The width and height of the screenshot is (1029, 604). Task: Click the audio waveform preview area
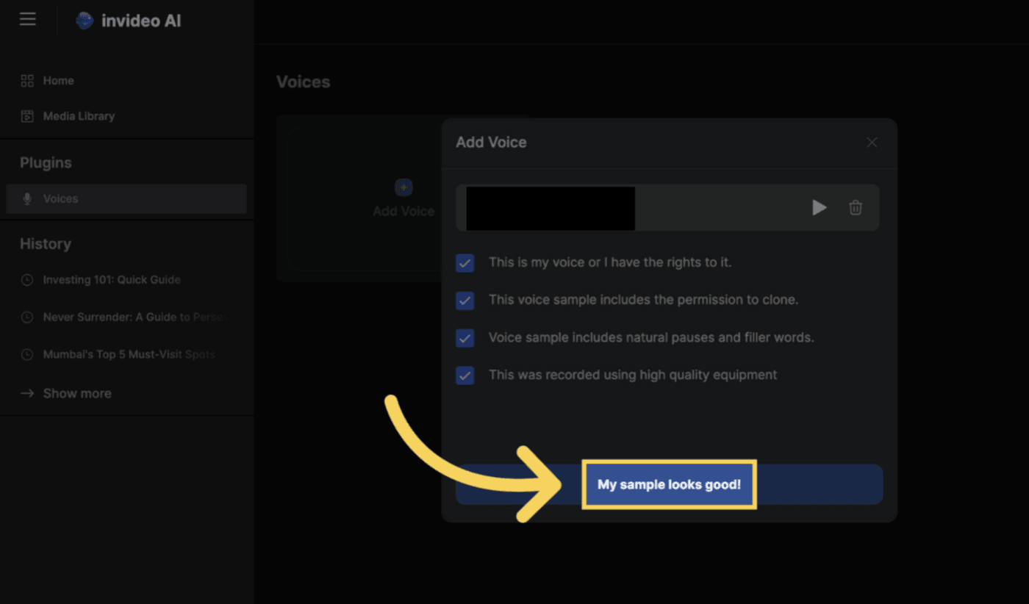click(x=550, y=208)
